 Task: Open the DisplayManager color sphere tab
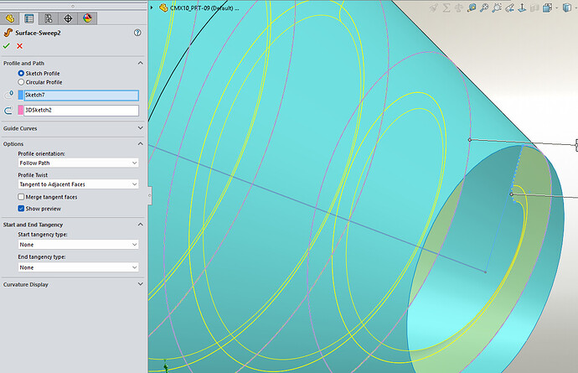pyautogui.click(x=87, y=18)
